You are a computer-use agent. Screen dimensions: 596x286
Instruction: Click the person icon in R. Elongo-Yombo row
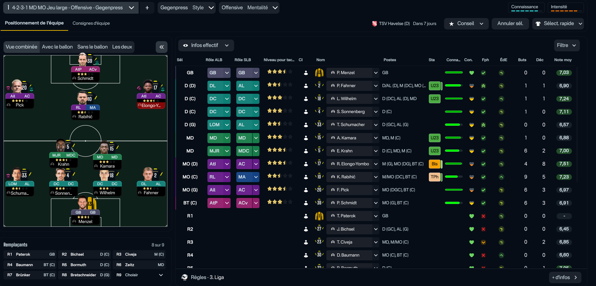click(306, 164)
